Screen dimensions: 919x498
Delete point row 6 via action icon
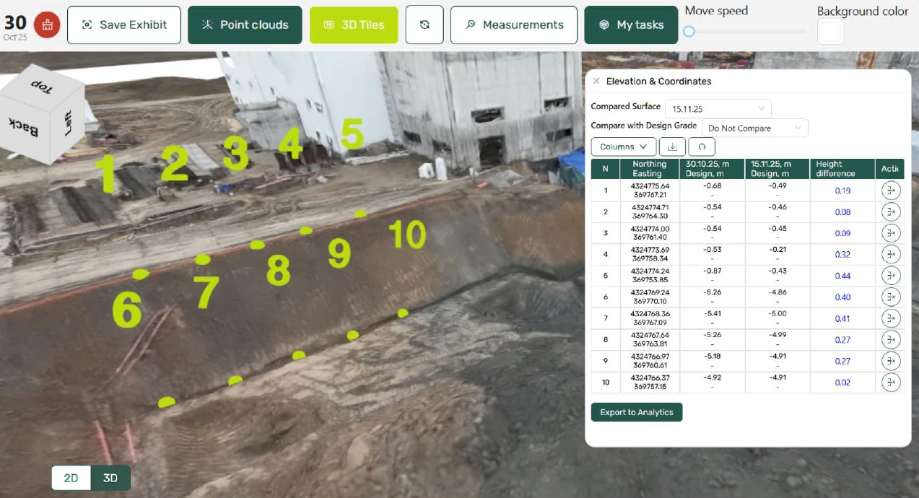click(x=892, y=297)
